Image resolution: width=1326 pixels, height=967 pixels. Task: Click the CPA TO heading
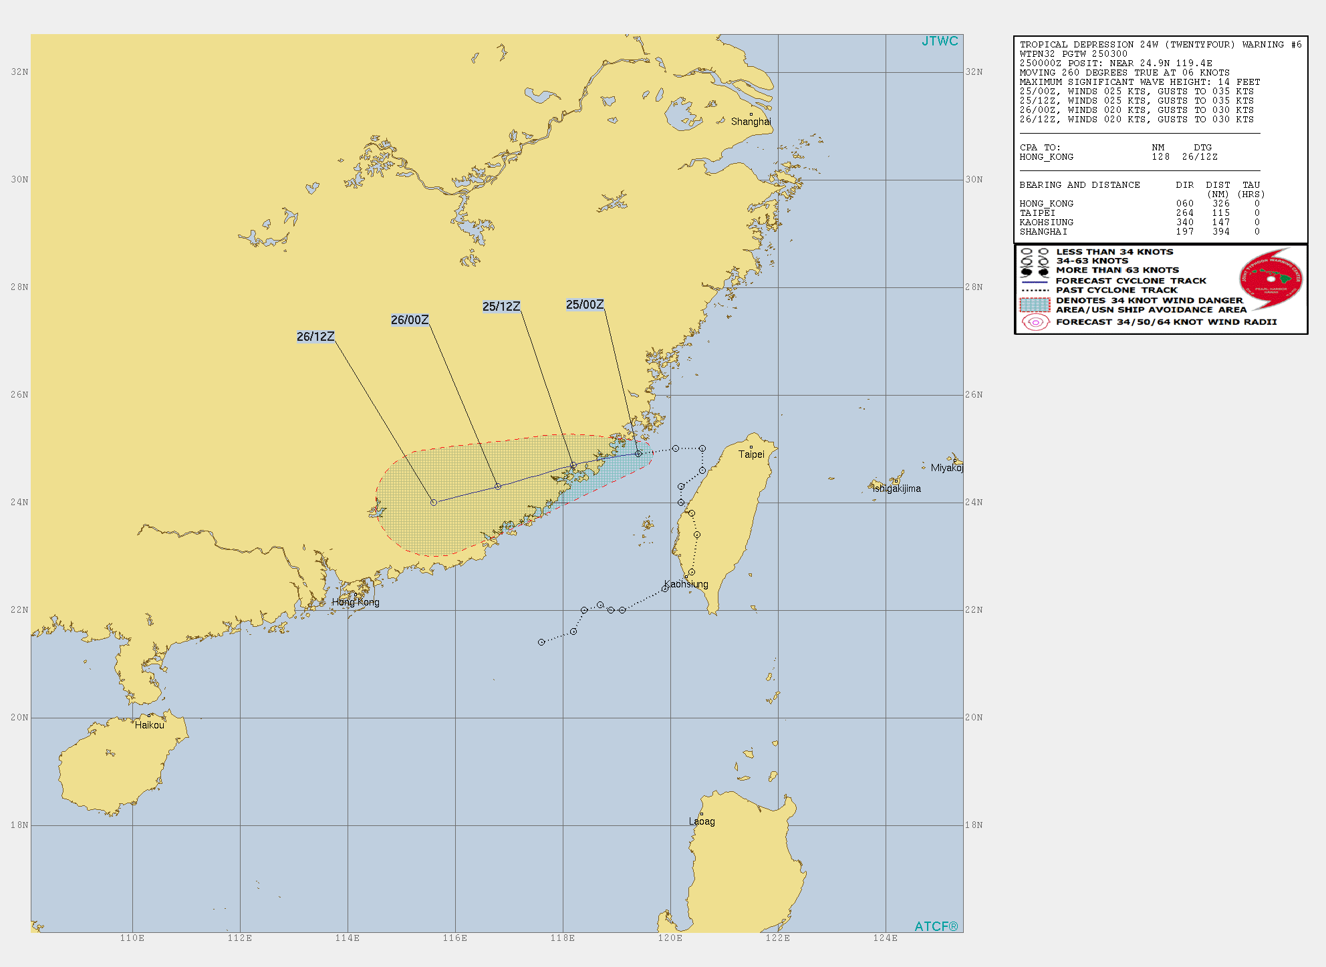[1040, 148]
